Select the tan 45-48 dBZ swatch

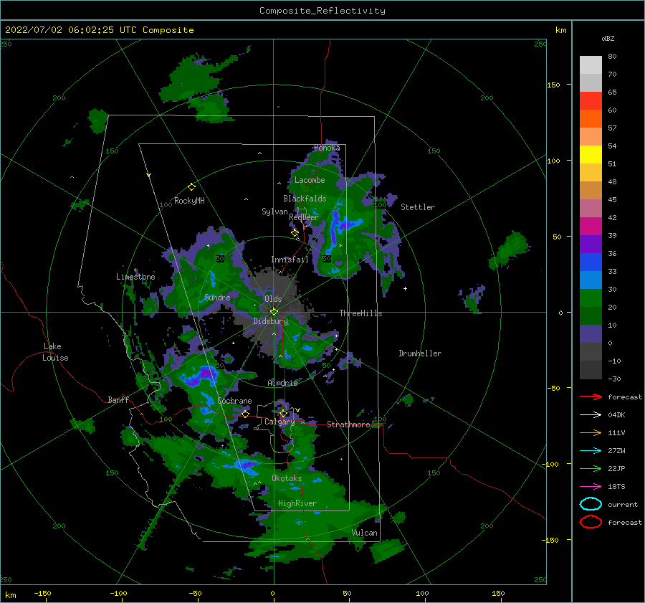pos(591,190)
